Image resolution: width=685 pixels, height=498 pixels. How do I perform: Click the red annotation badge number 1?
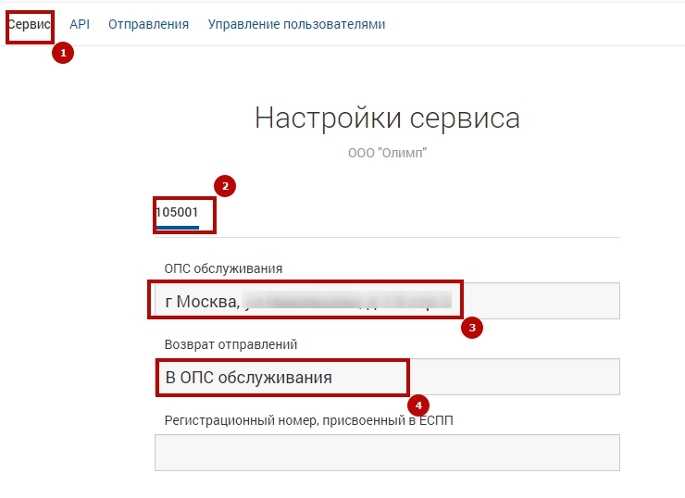63,54
